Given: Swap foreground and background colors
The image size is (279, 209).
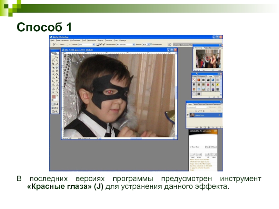Looking at the screenshot, I should tap(57, 95).
